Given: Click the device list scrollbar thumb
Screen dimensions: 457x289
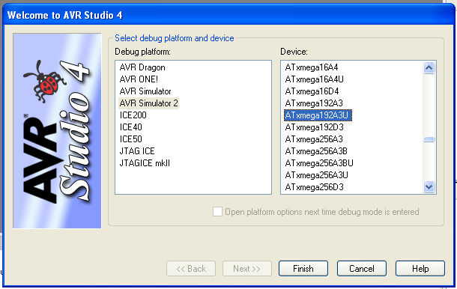Looking at the screenshot, I should pos(429,139).
